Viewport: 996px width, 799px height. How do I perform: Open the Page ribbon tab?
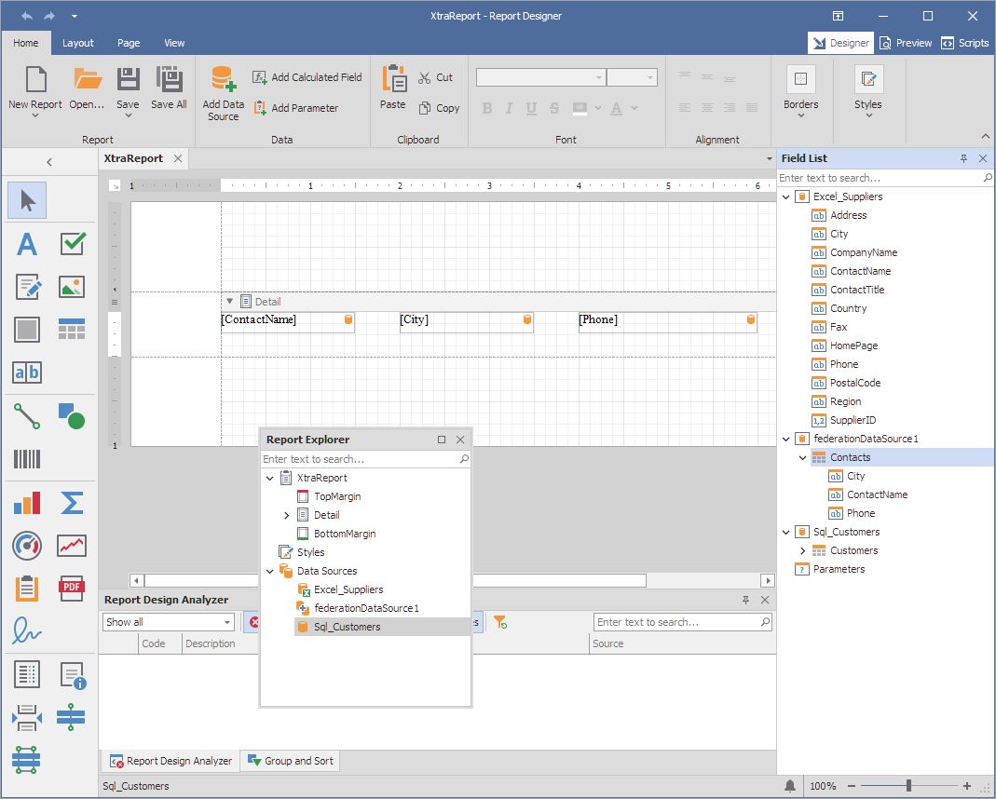(x=129, y=43)
